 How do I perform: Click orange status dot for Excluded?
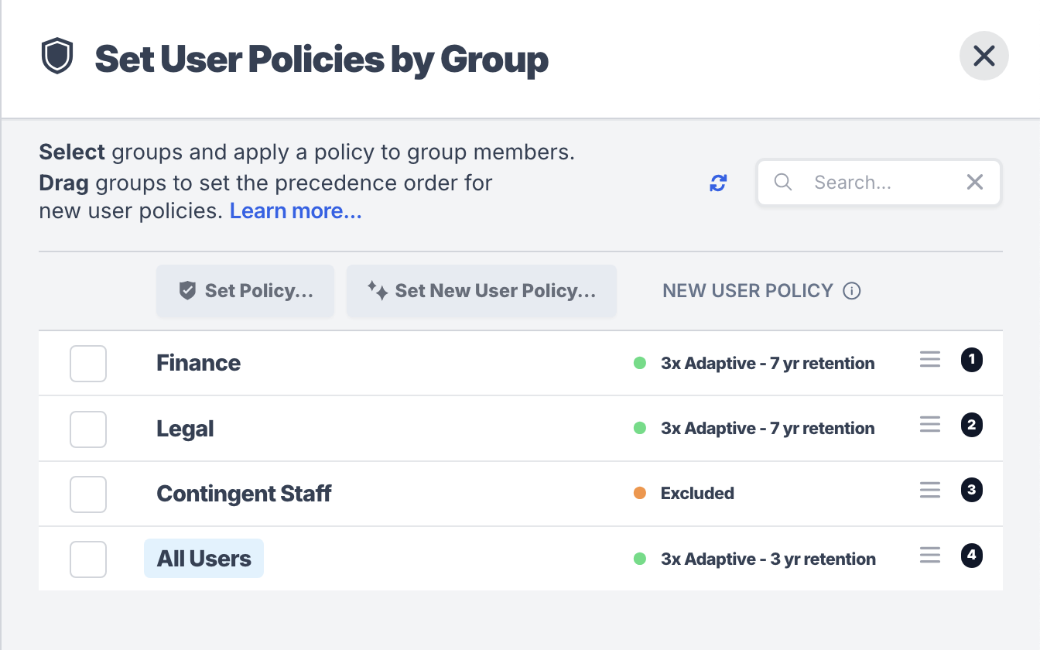(640, 493)
